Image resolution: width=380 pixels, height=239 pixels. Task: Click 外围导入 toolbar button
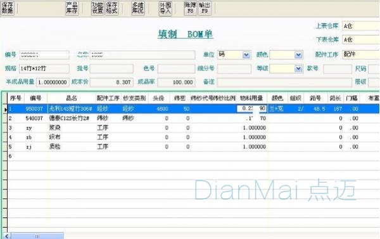(165, 8)
